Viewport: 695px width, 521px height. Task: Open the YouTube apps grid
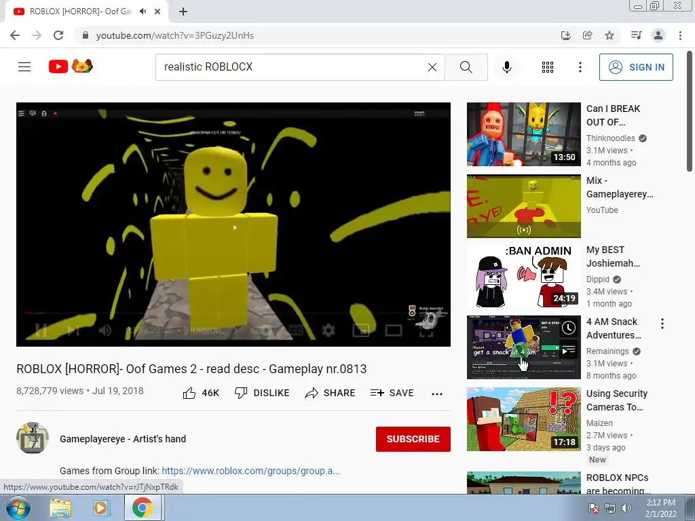(x=548, y=67)
